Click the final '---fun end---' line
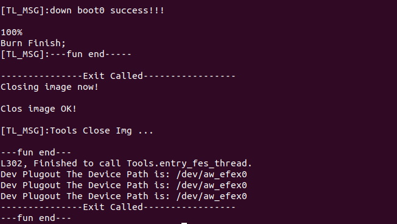Screen dimensions: 397x224 click(36, 218)
